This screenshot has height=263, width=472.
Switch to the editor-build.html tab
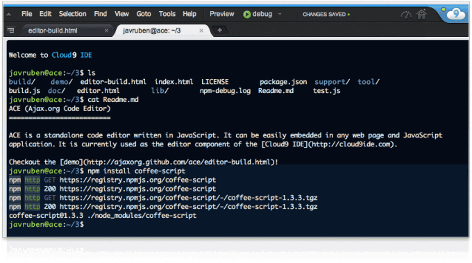pos(53,31)
